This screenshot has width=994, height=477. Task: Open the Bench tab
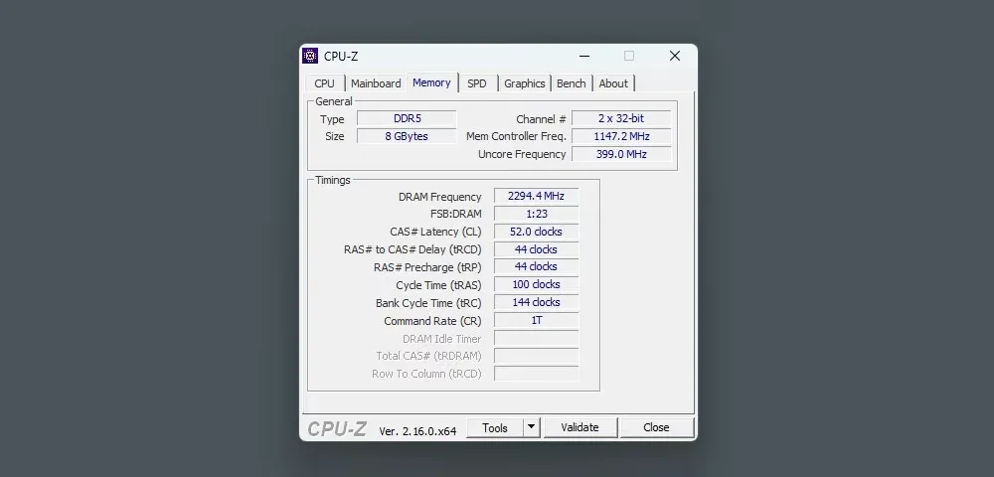point(572,83)
